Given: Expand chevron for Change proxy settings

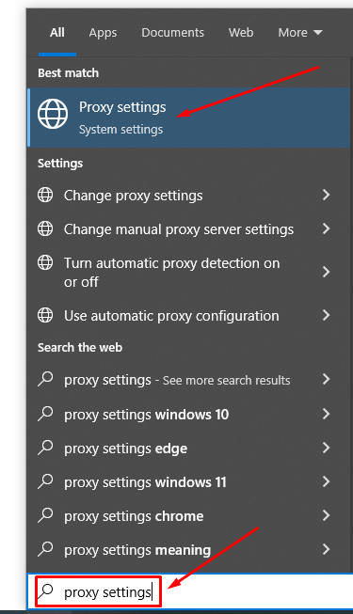Looking at the screenshot, I should click(x=326, y=195).
